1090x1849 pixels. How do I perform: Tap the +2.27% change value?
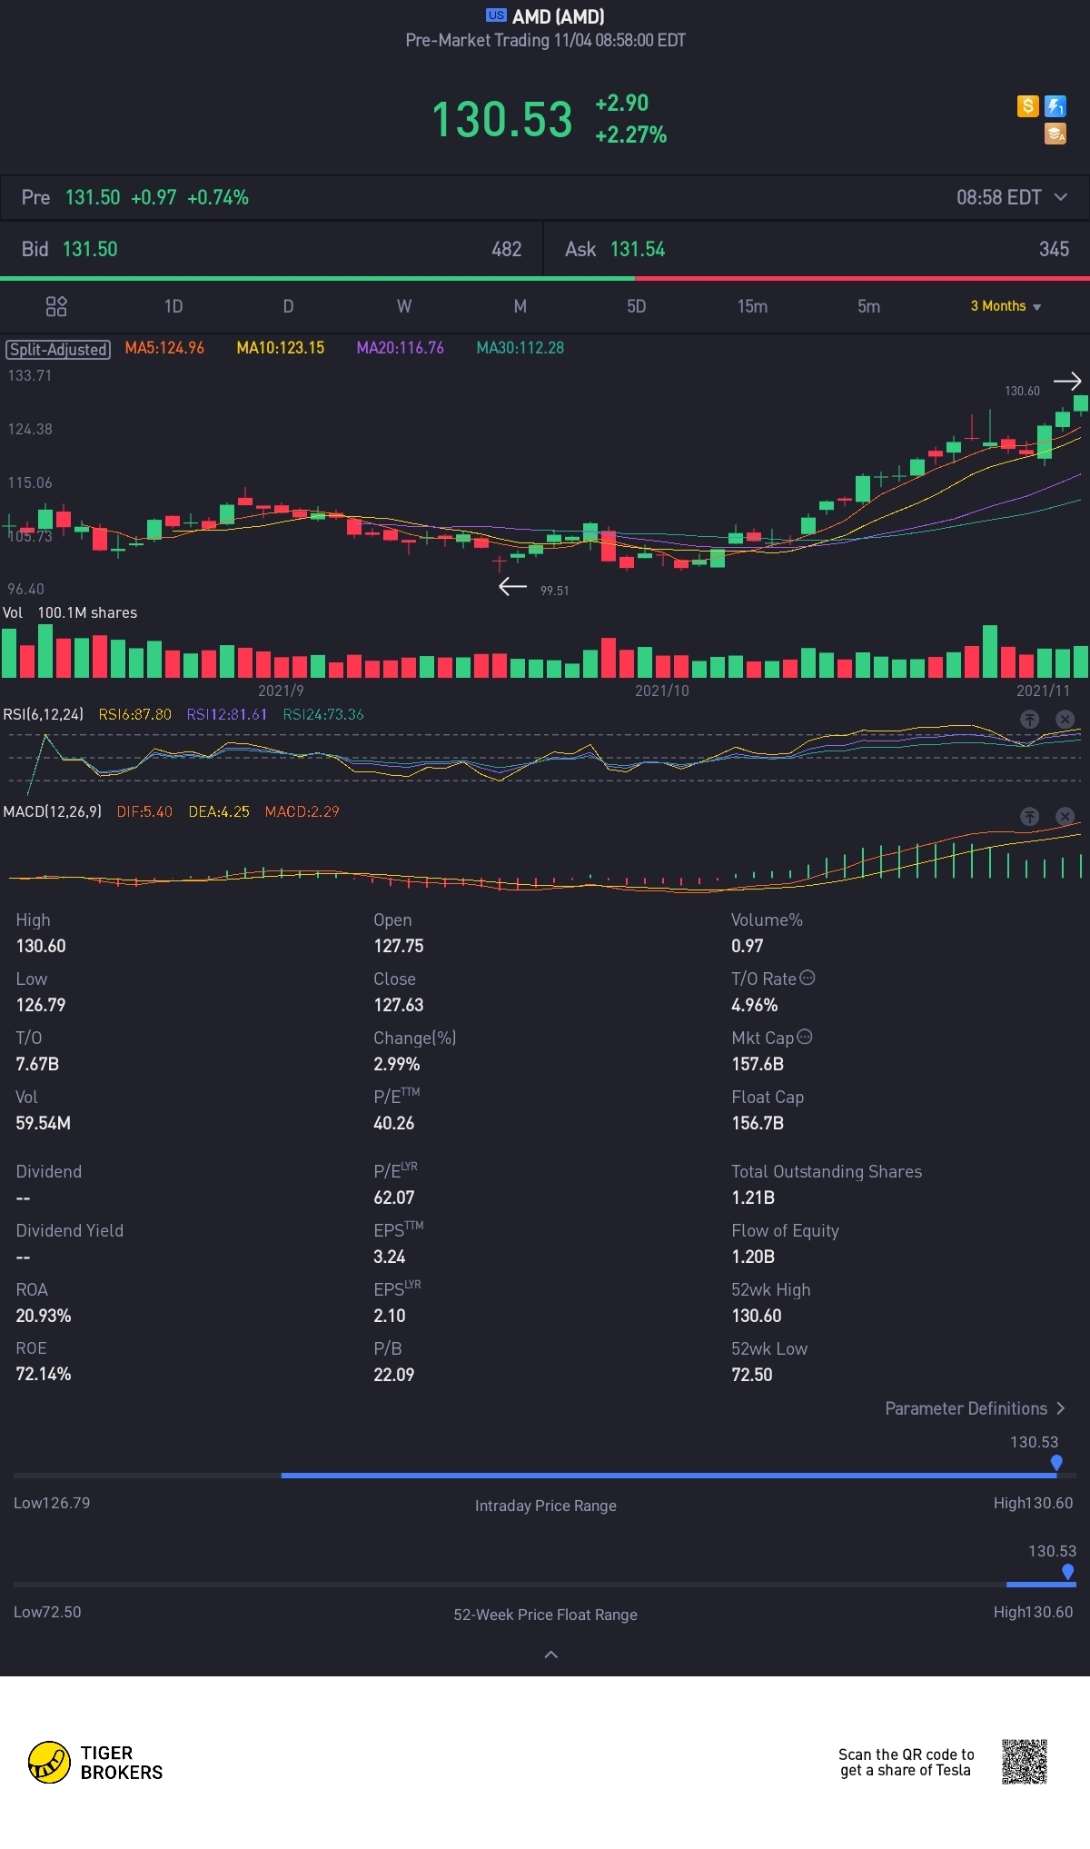point(630,135)
